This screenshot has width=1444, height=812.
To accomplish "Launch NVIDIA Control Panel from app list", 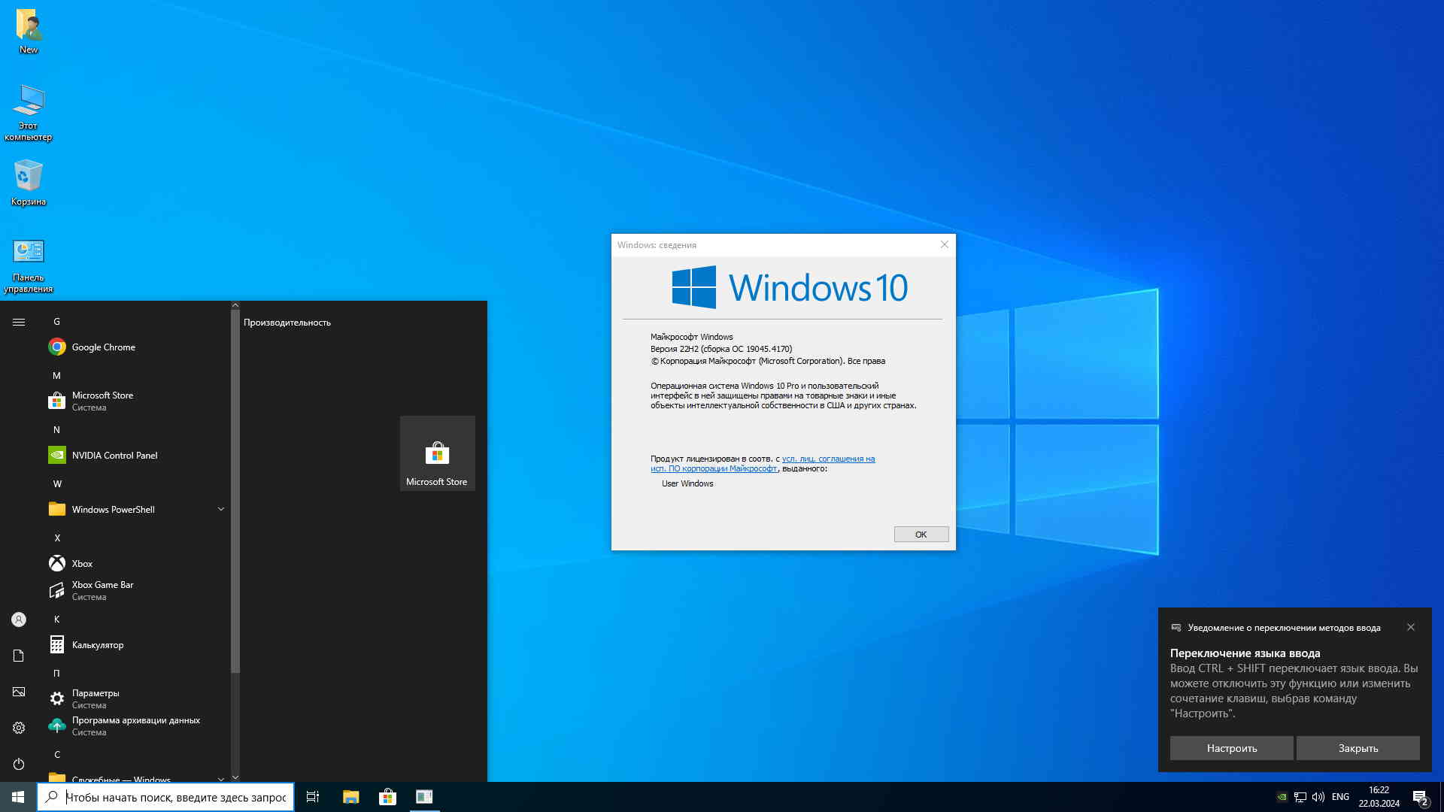I will [x=114, y=456].
